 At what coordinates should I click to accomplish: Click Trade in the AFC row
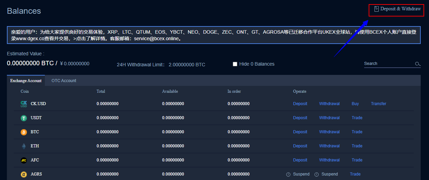(357, 160)
